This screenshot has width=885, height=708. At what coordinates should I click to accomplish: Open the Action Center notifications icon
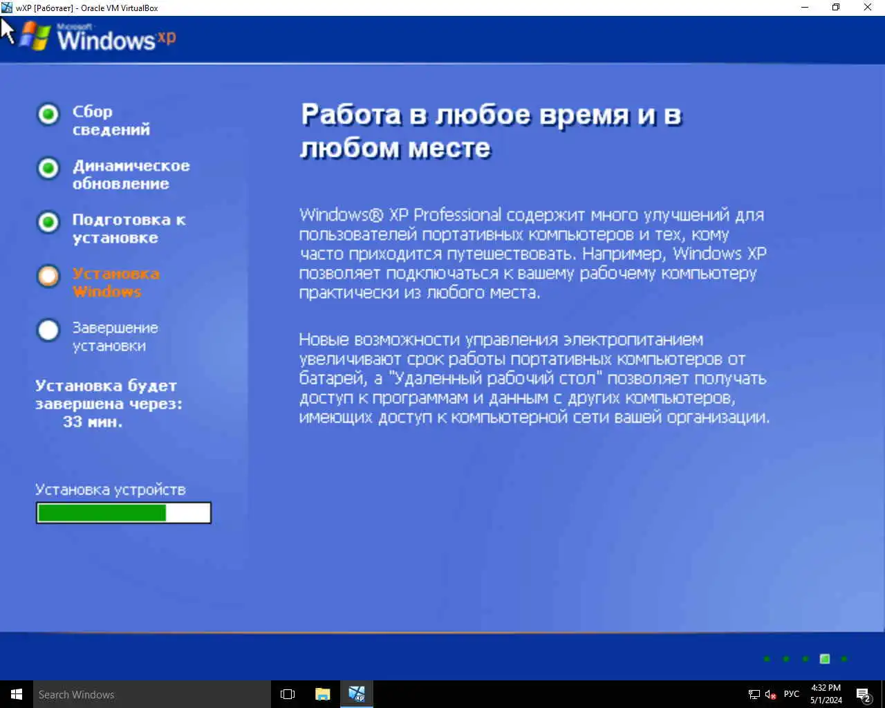[864, 694]
